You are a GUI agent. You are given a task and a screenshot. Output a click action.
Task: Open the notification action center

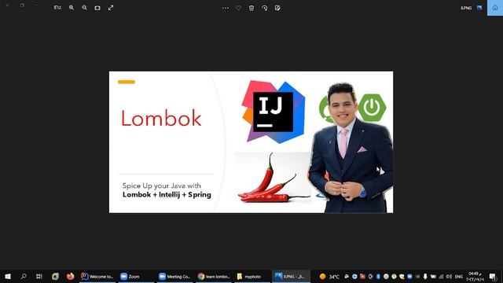point(493,277)
